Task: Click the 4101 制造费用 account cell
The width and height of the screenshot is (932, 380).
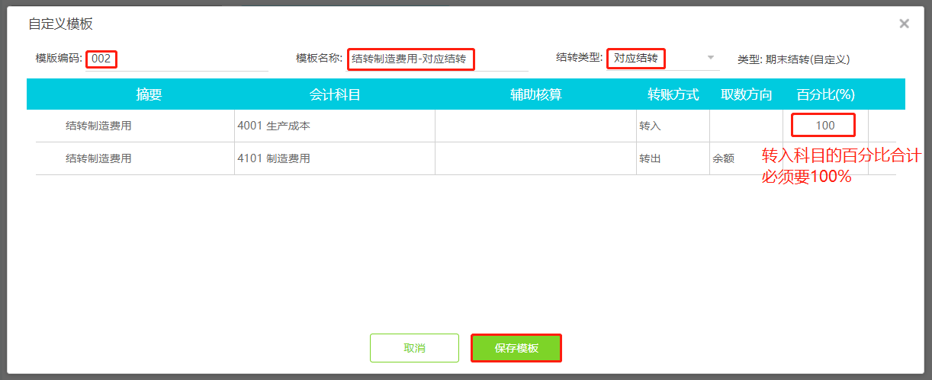Action: coord(335,158)
